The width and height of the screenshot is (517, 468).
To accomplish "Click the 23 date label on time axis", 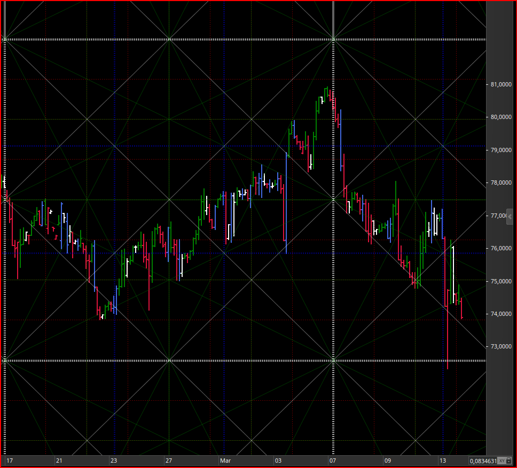I will point(114,461).
